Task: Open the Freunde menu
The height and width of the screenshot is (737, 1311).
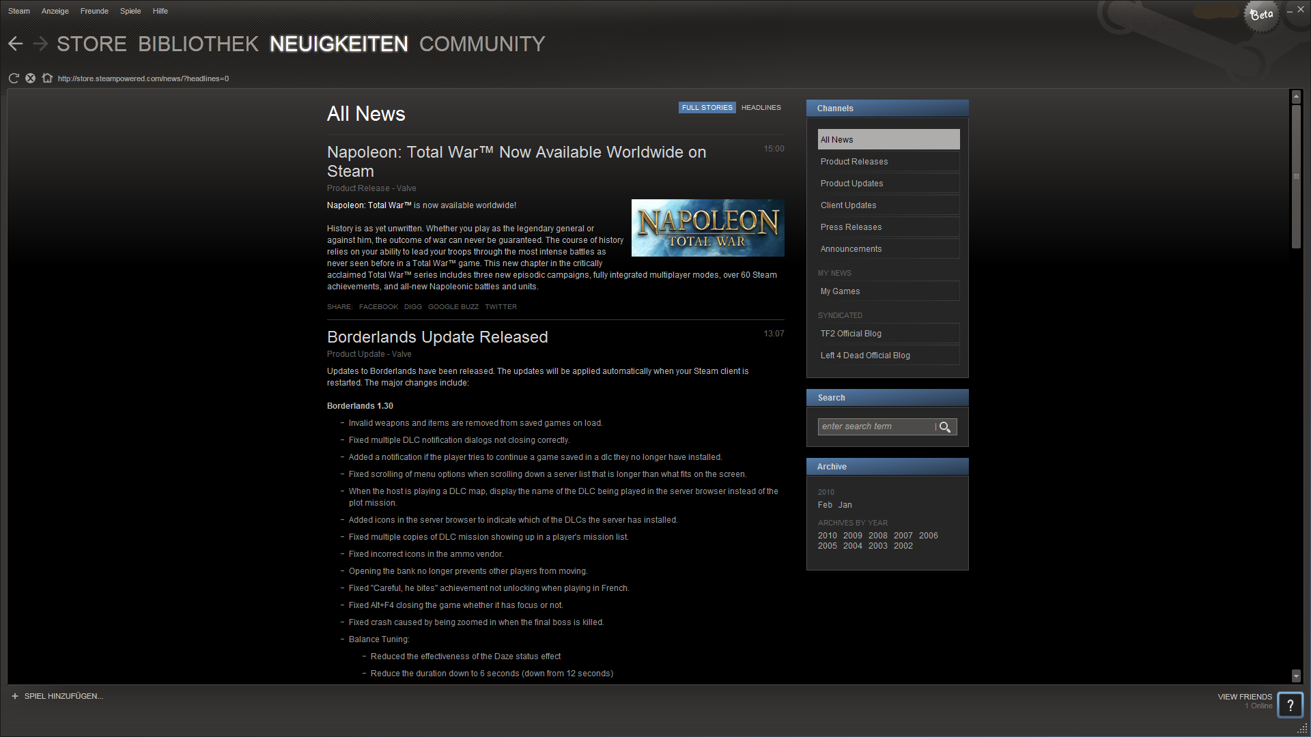Action: pos(94,11)
